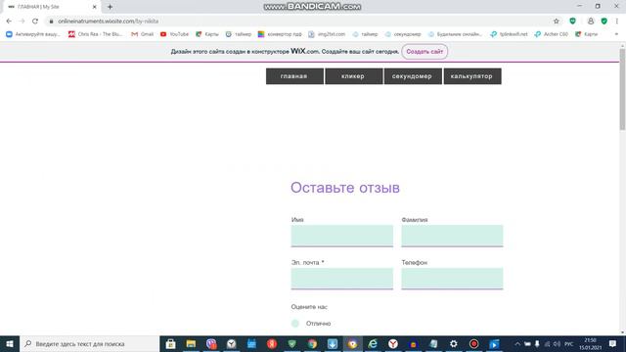Open the Будильник онлайн bookmark
The image size is (626, 352).
[455, 34]
